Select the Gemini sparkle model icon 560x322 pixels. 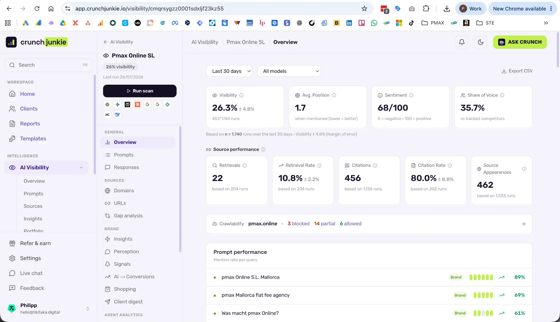tap(117, 104)
